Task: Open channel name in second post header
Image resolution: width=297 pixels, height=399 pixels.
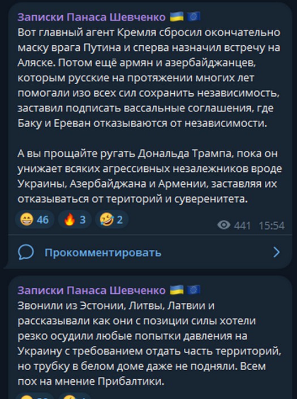Action: tap(92, 290)
